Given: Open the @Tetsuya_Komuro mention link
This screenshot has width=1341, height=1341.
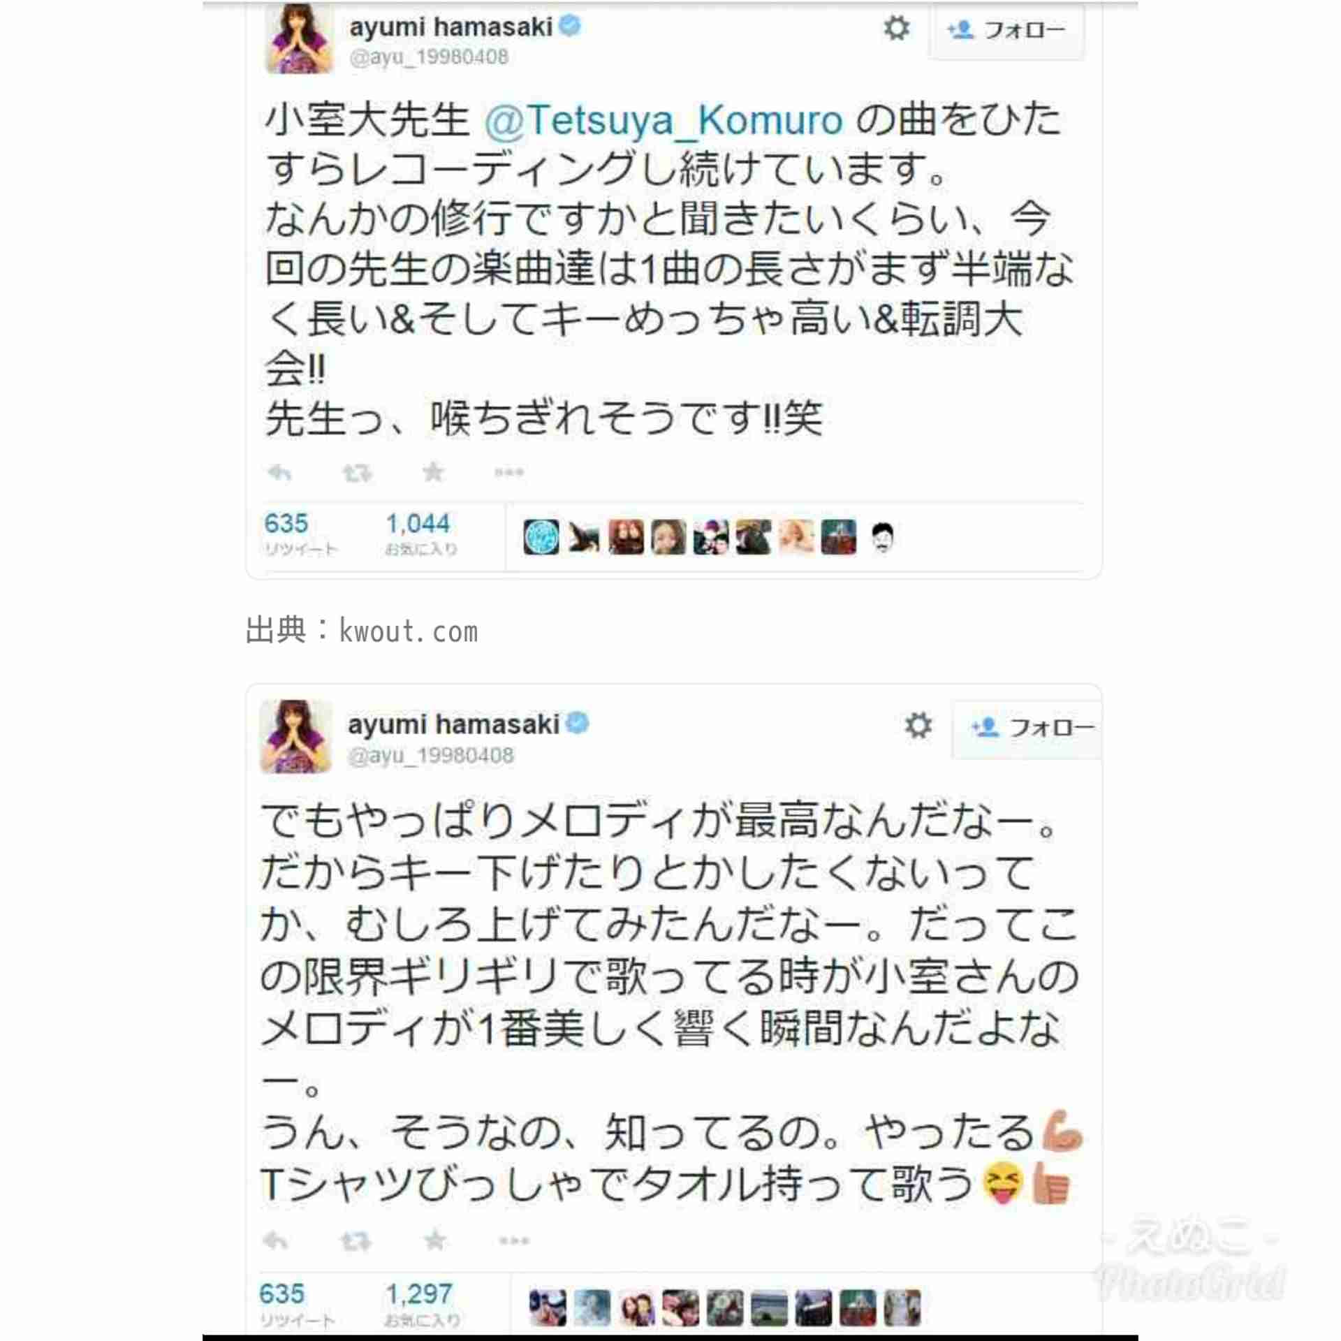Looking at the screenshot, I should [x=664, y=121].
